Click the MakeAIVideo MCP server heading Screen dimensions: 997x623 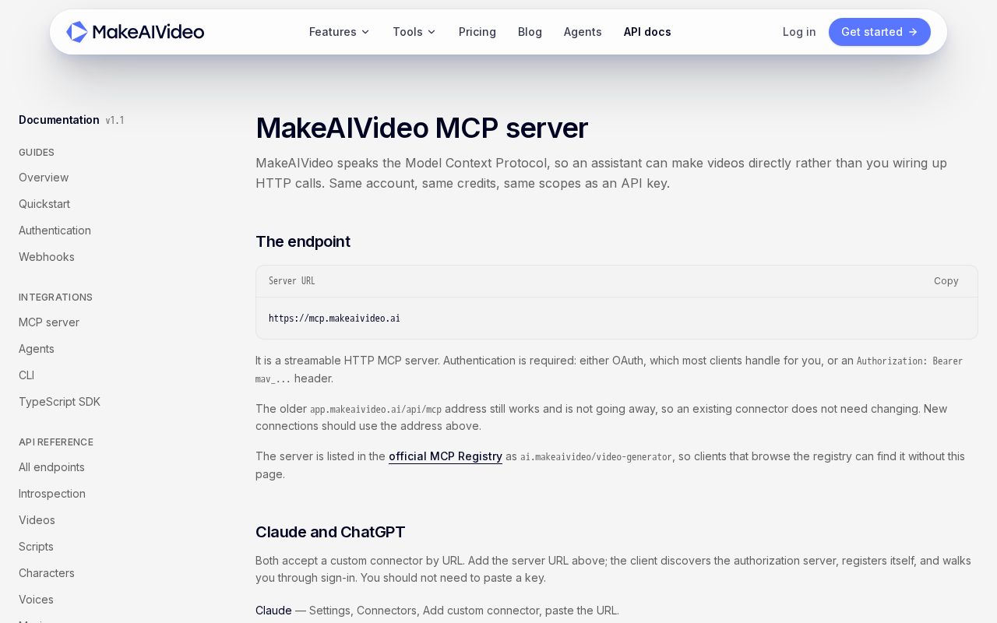point(421,128)
